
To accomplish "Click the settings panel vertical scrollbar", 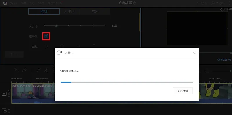I will (x=139, y=22).
